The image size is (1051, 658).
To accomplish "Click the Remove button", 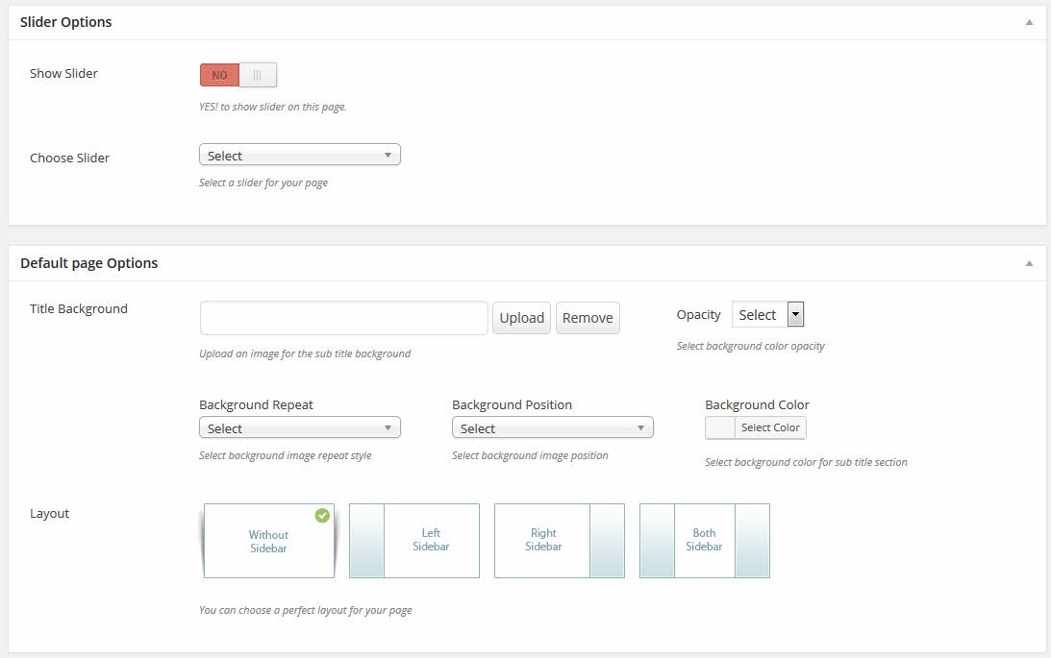I will pyautogui.click(x=588, y=318).
